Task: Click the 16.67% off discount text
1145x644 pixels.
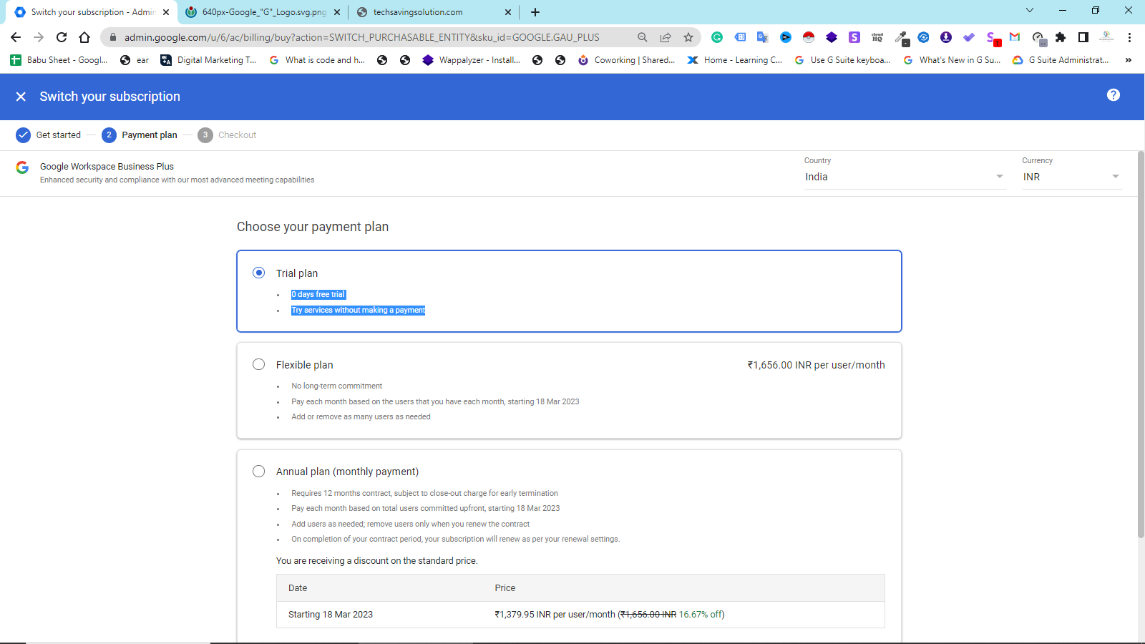Action: click(x=700, y=615)
